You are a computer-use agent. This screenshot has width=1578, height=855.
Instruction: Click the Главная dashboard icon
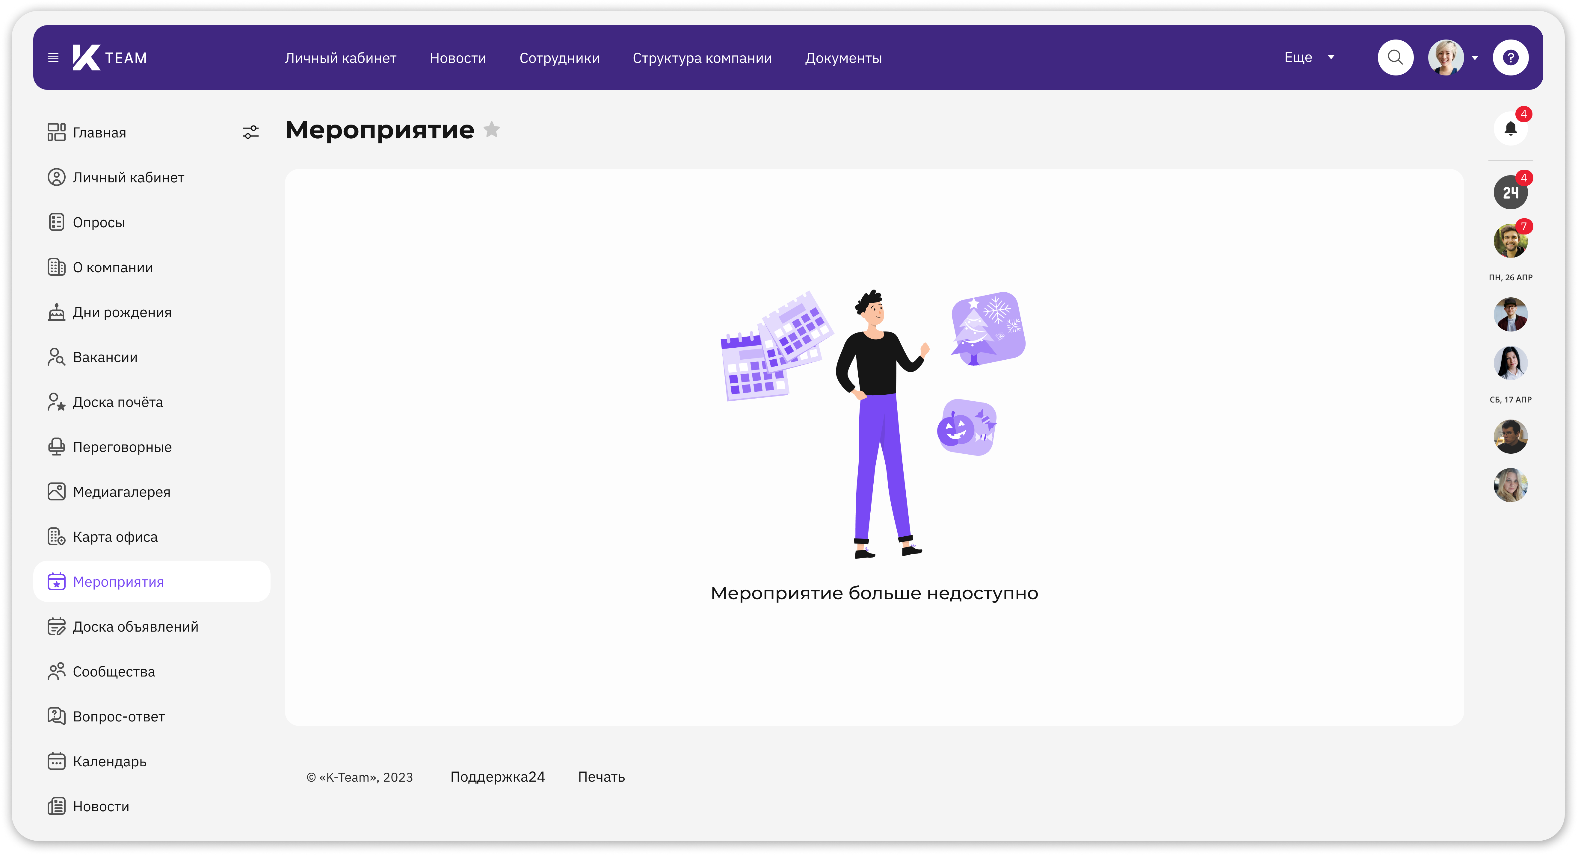coord(56,132)
